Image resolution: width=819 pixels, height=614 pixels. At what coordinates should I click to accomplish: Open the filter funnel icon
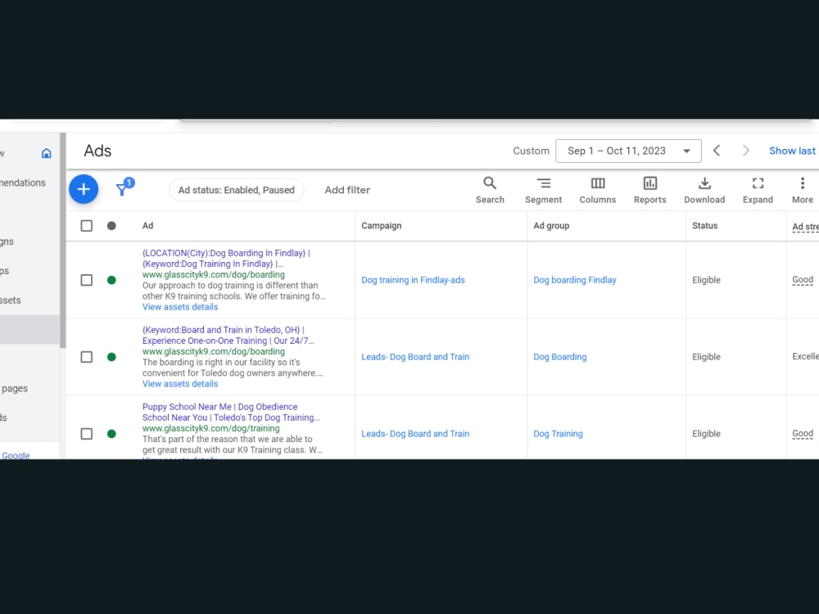click(124, 187)
